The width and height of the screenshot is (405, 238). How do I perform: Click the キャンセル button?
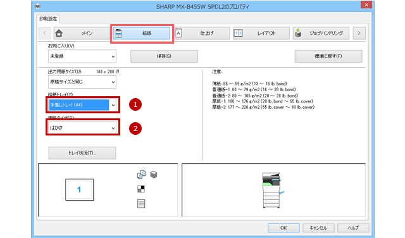point(318,228)
